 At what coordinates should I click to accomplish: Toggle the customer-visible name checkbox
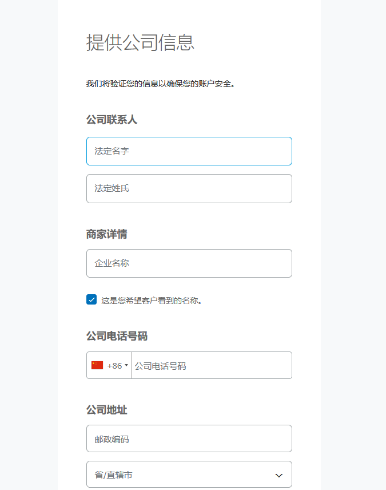pos(91,299)
